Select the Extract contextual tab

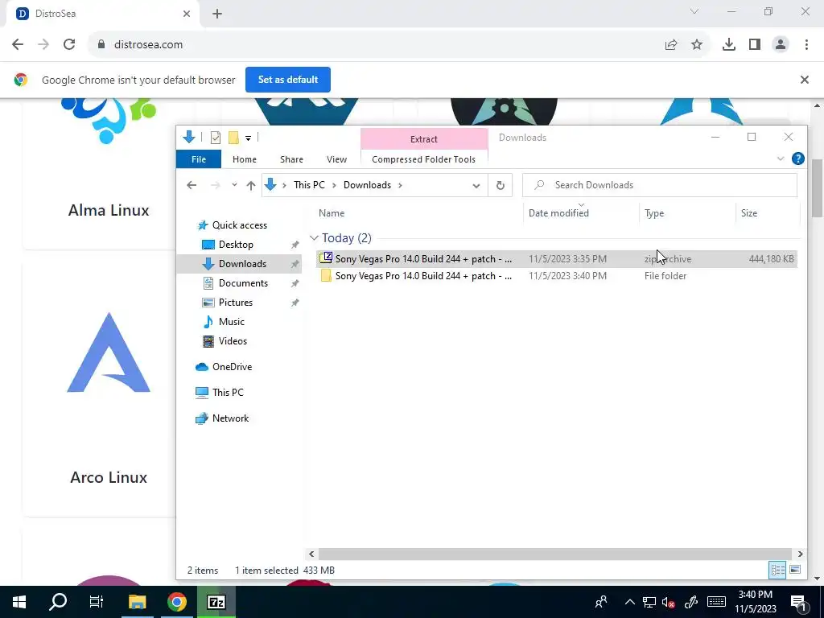pyautogui.click(x=423, y=138)
